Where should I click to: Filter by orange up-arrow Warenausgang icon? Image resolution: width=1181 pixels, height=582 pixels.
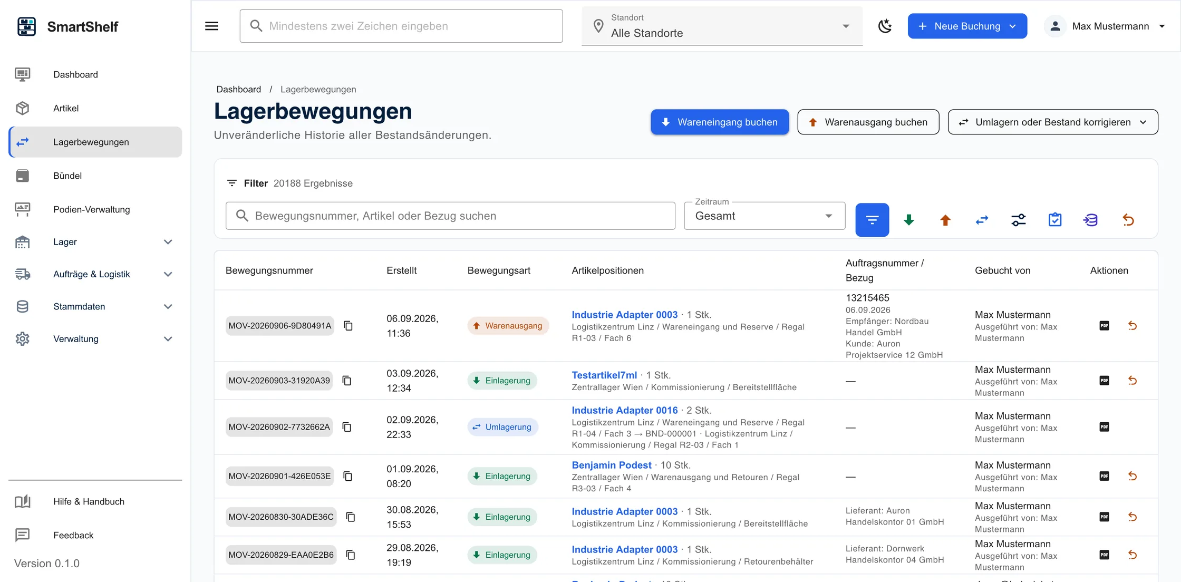pyautogui.click(x=945, y=220)
